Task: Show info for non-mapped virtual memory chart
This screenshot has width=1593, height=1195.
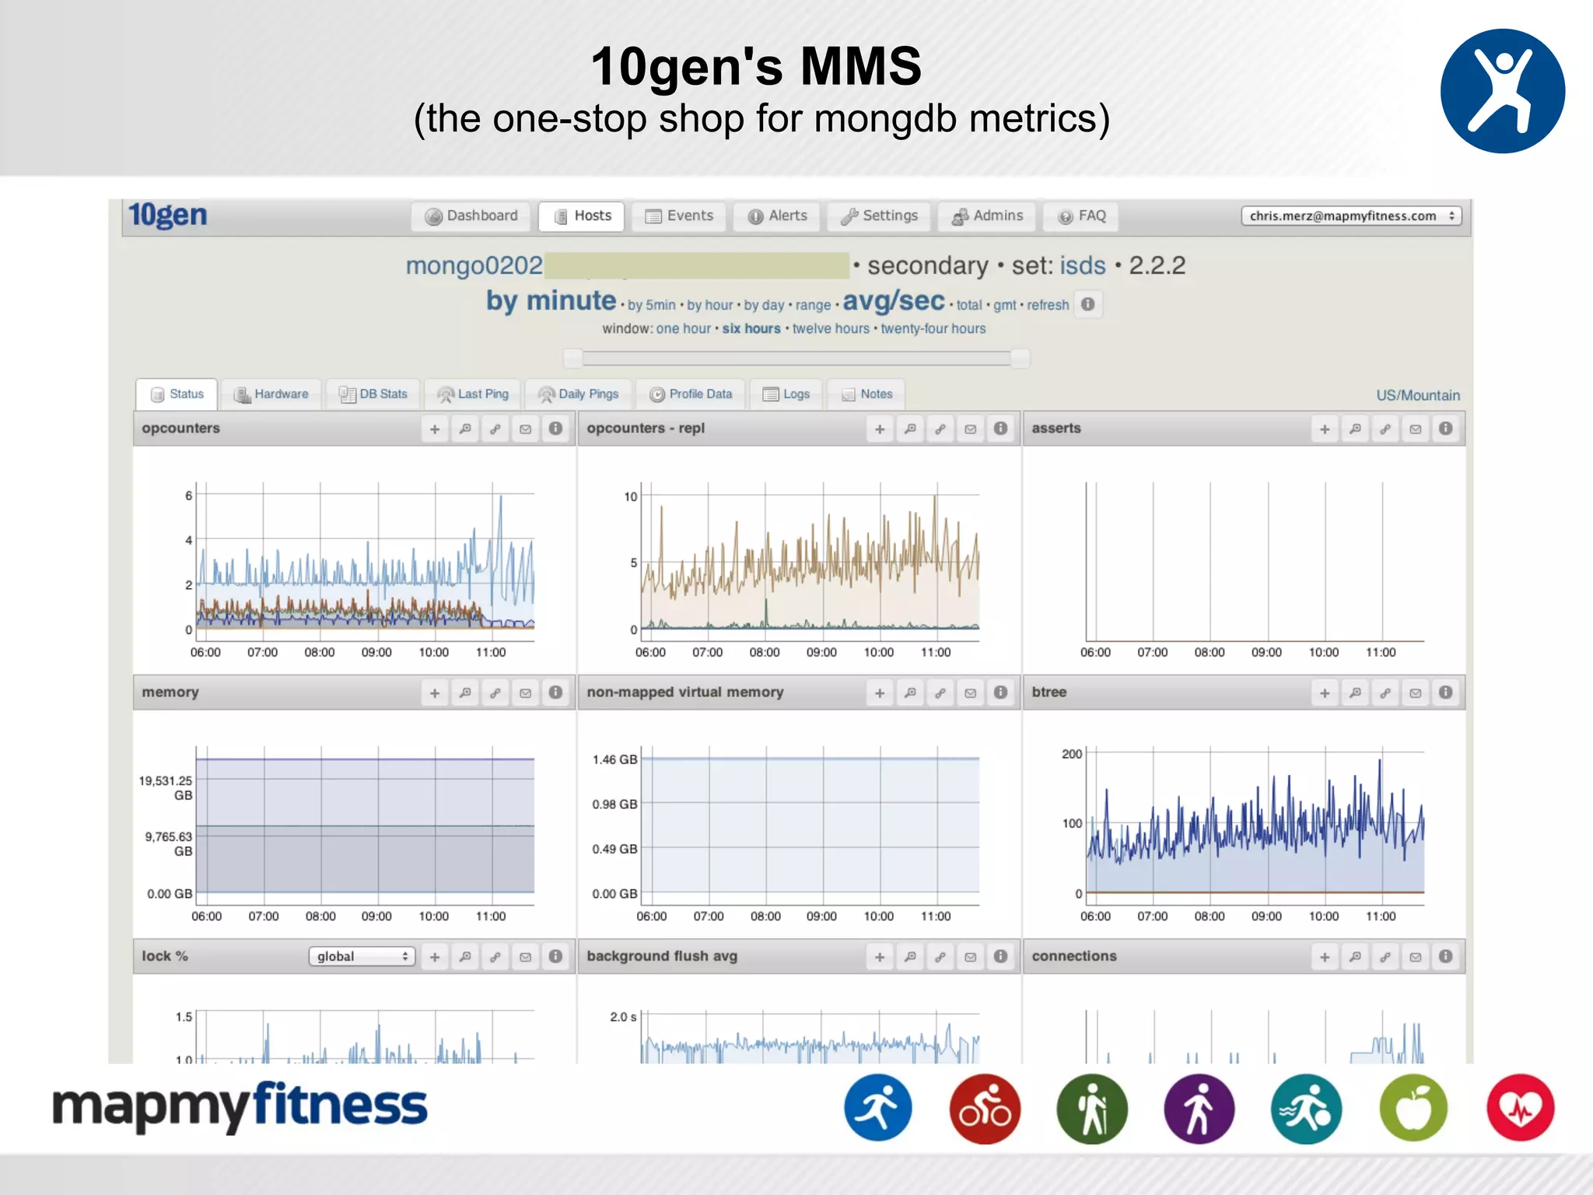Action: point(1001,692)
